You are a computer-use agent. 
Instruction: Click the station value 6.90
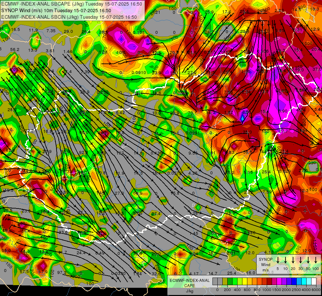click(x=283, y=111)
